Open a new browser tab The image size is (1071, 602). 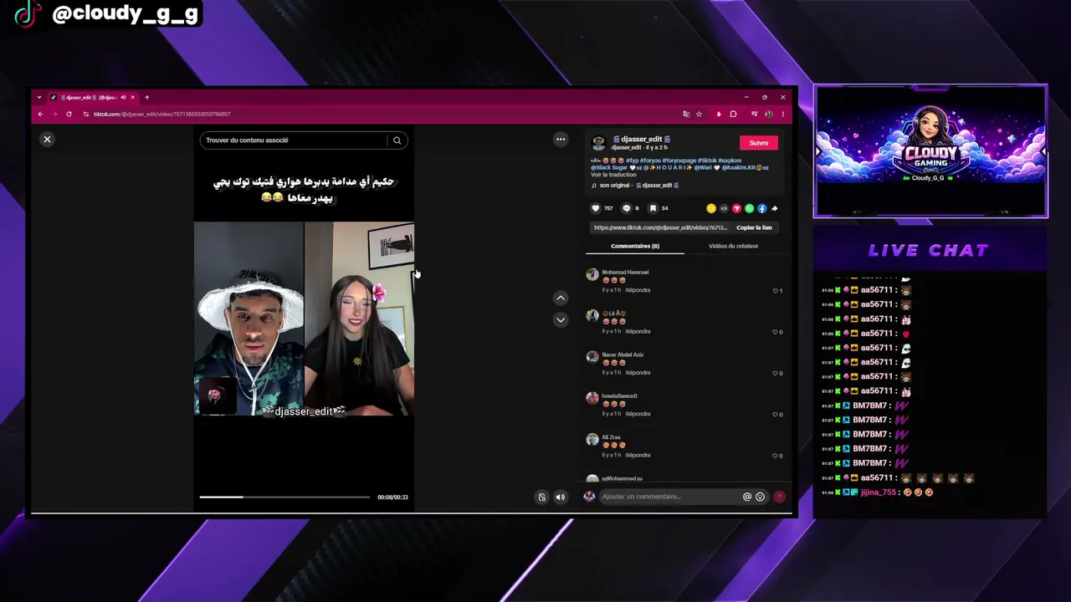[x=146, y=97]
